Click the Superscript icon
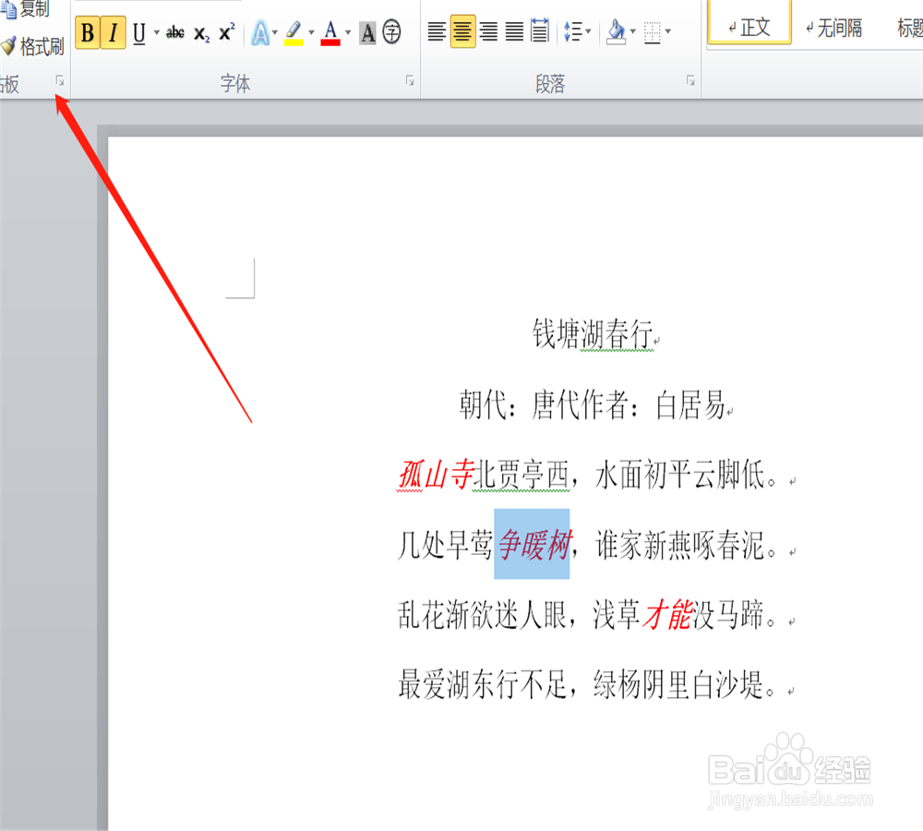 click(224, 31)
